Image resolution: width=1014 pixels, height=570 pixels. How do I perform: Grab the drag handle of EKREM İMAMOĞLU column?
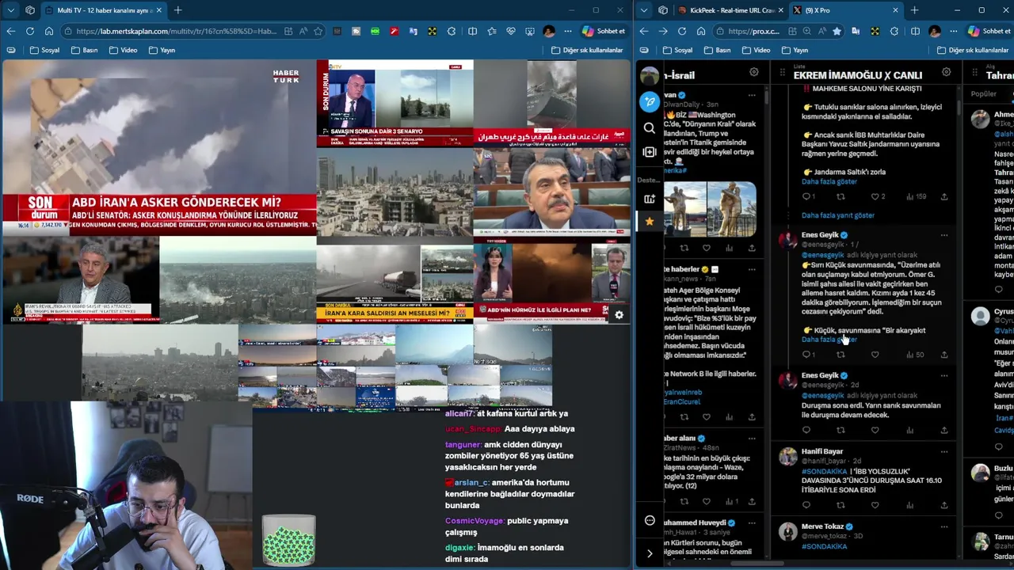(782, 73)
